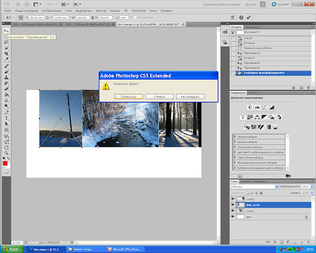
Task: Select the Zoom tool in the toolbox
Action: click(6, 153)
